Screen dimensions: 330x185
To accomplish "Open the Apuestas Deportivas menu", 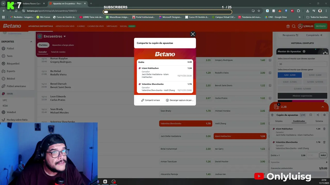I will [40, 26].
